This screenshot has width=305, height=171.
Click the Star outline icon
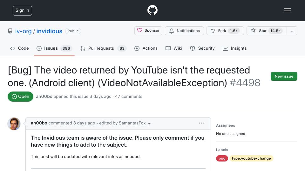tap(253, 30)
